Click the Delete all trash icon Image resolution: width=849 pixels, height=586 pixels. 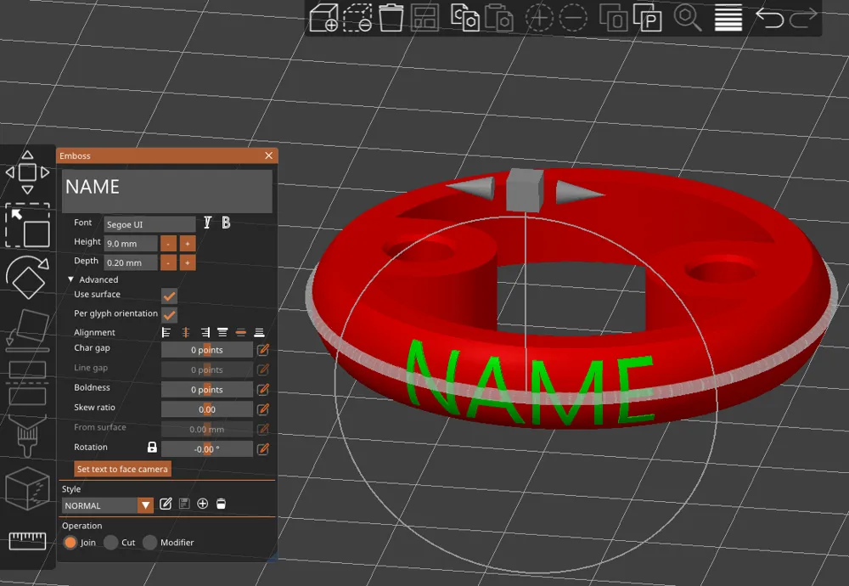click(391, 17)
